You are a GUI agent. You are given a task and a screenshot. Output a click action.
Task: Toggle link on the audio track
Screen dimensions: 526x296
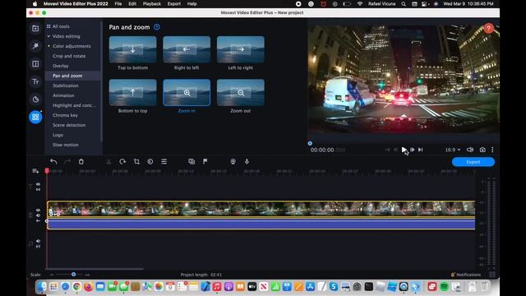(x=39, y=247)
